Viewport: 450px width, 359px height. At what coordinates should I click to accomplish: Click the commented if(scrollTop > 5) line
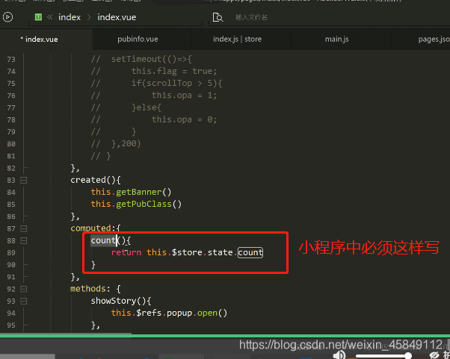tap(156, 83)
